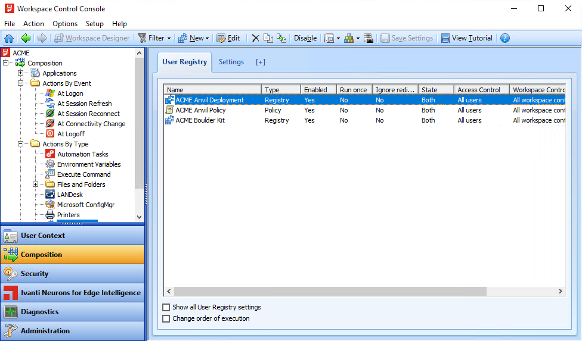Screen dimensions: 582x341
Task: Open the dropdown arrow beside colored blocks icon
Action: (358, 38)
